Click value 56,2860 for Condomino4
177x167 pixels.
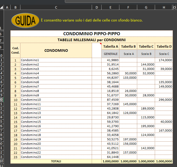point(110,73)
